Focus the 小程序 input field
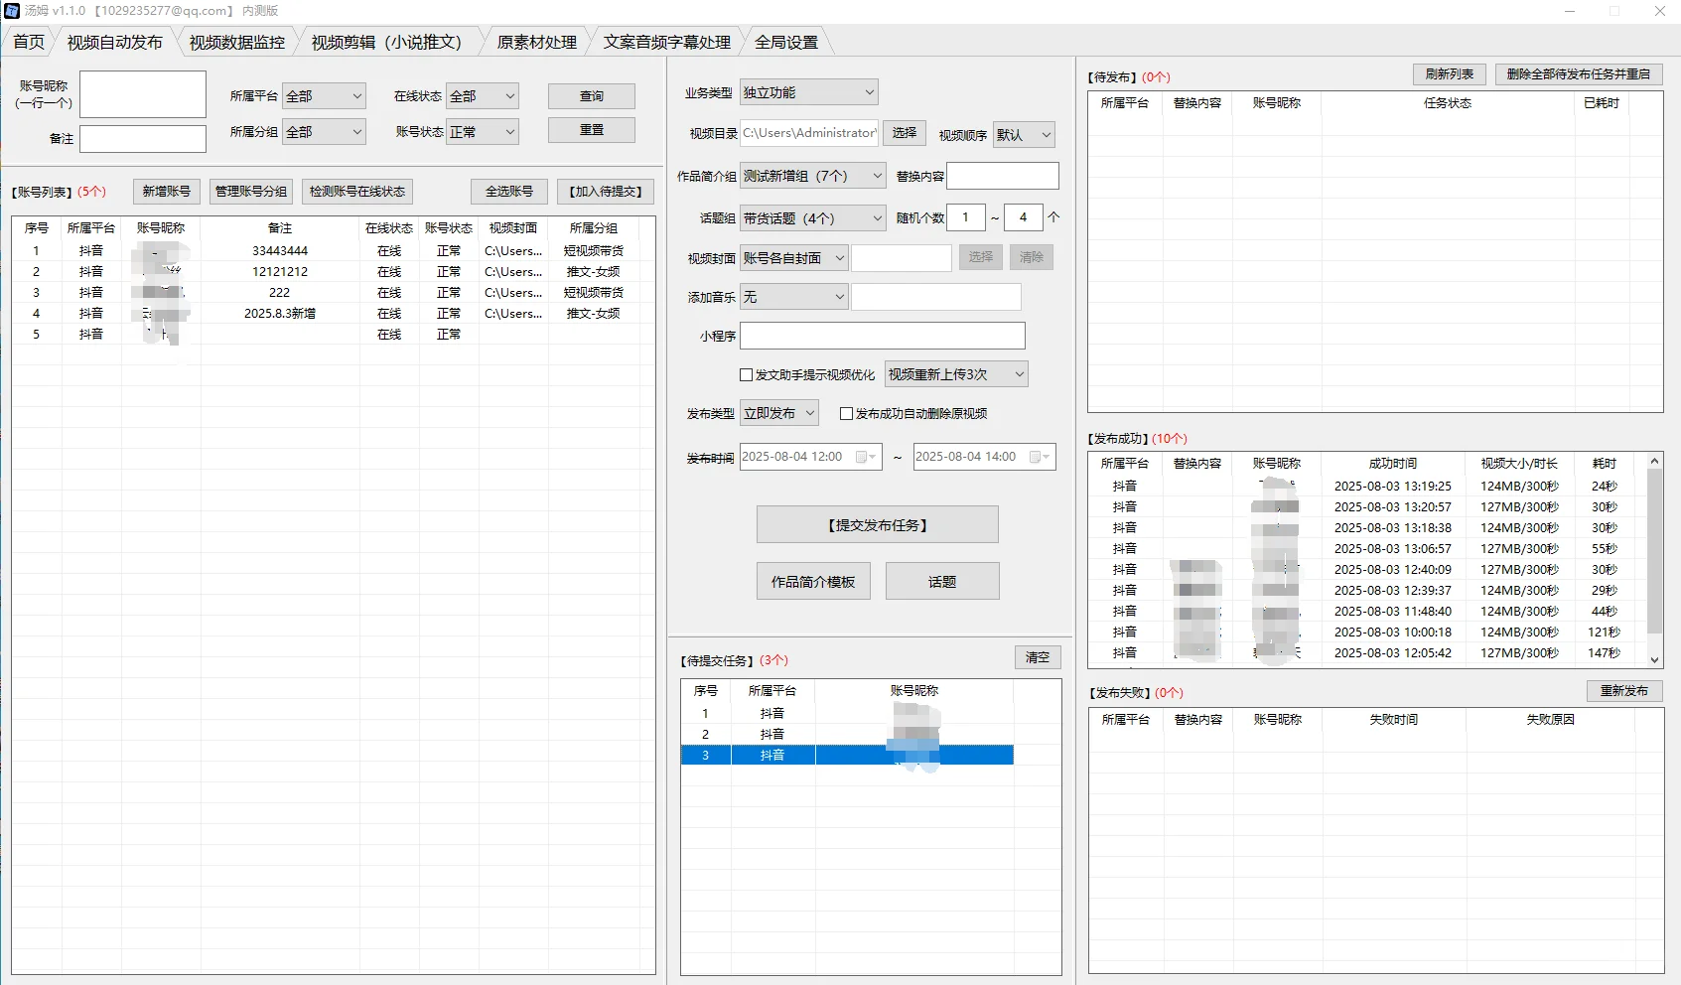 [x=883, y=336]
